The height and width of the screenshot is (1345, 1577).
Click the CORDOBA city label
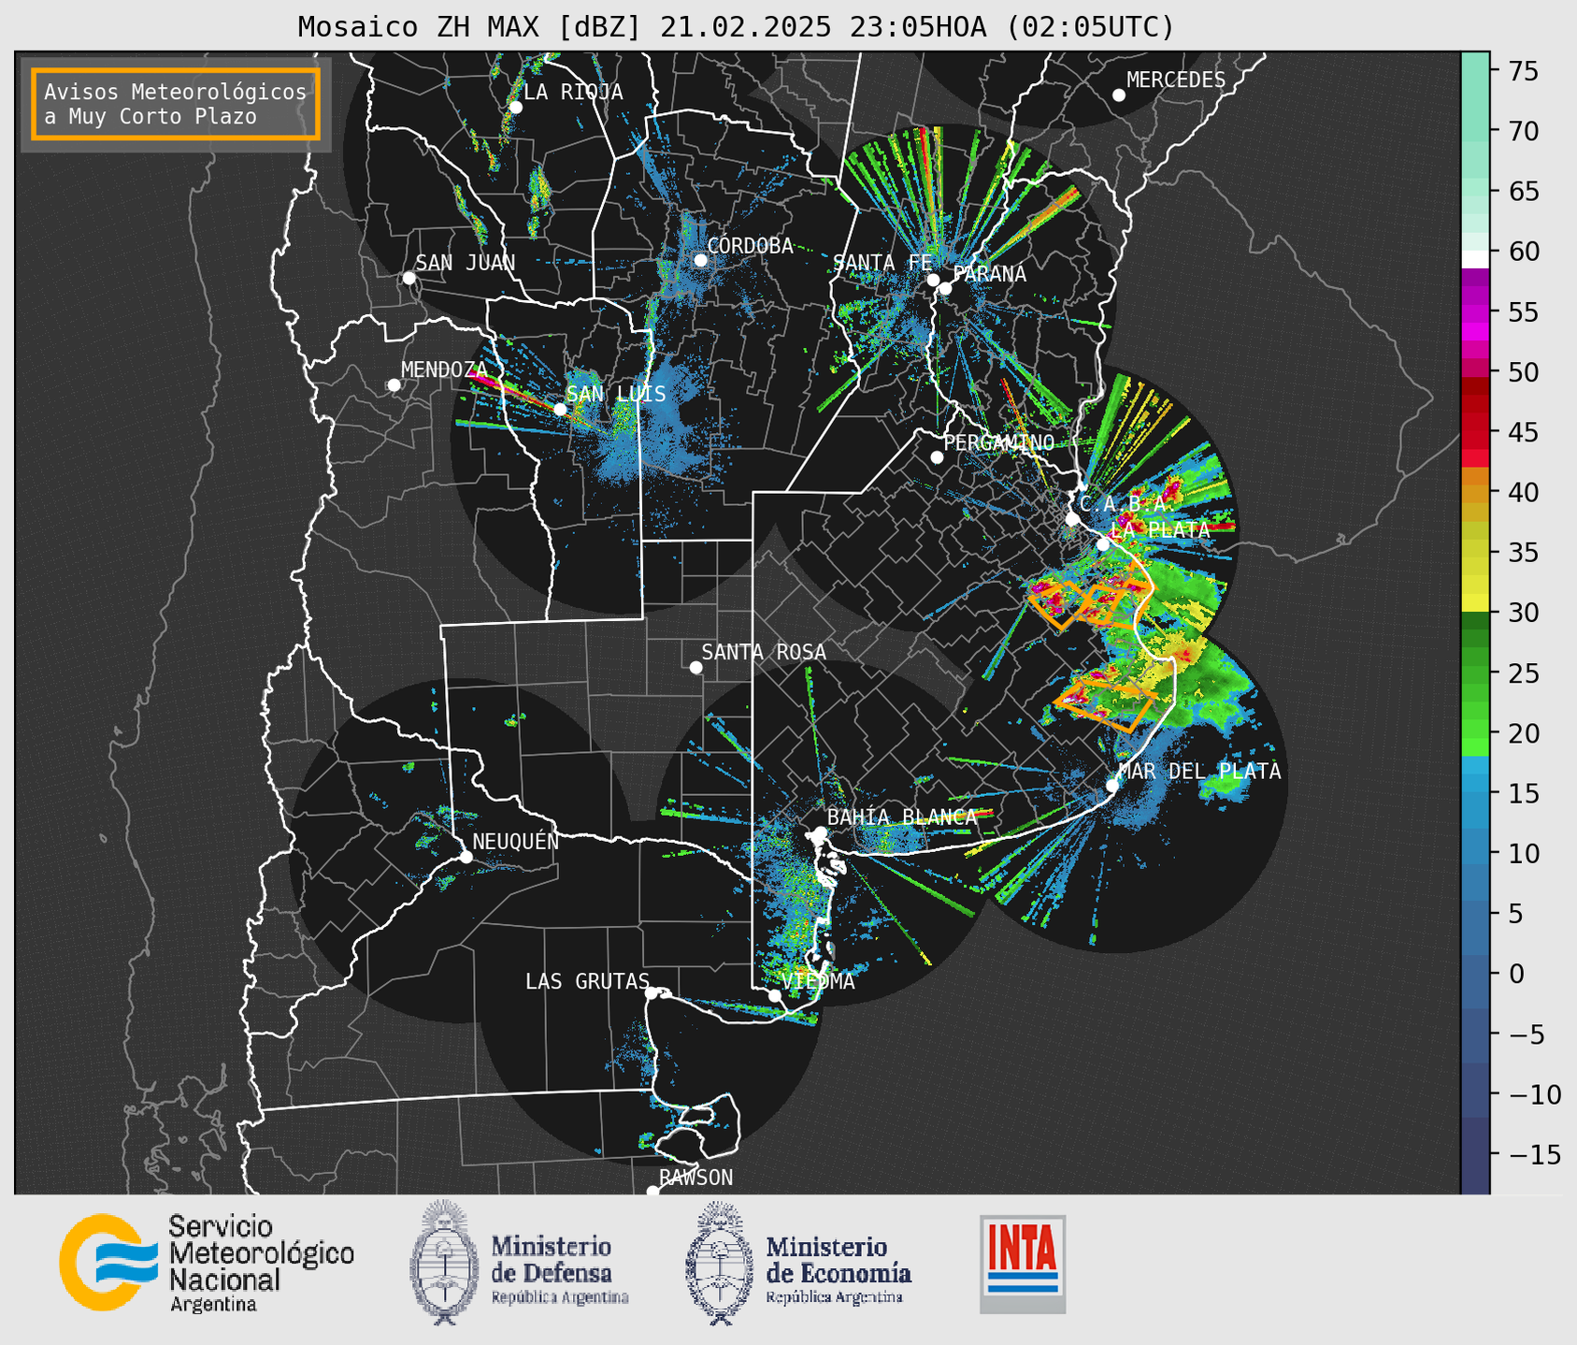pos(750,246)
